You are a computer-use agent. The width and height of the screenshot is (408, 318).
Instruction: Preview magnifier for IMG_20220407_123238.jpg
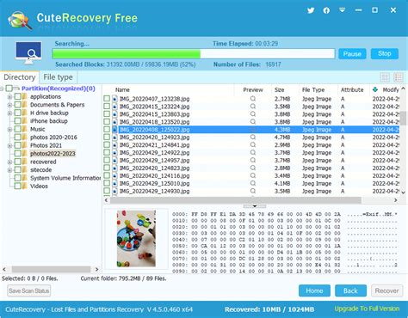point(253,99)
